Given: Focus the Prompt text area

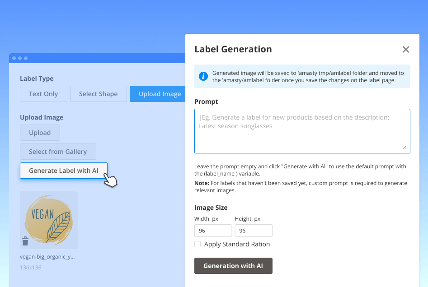Looking at the screenshot, I should click(302, 131).
